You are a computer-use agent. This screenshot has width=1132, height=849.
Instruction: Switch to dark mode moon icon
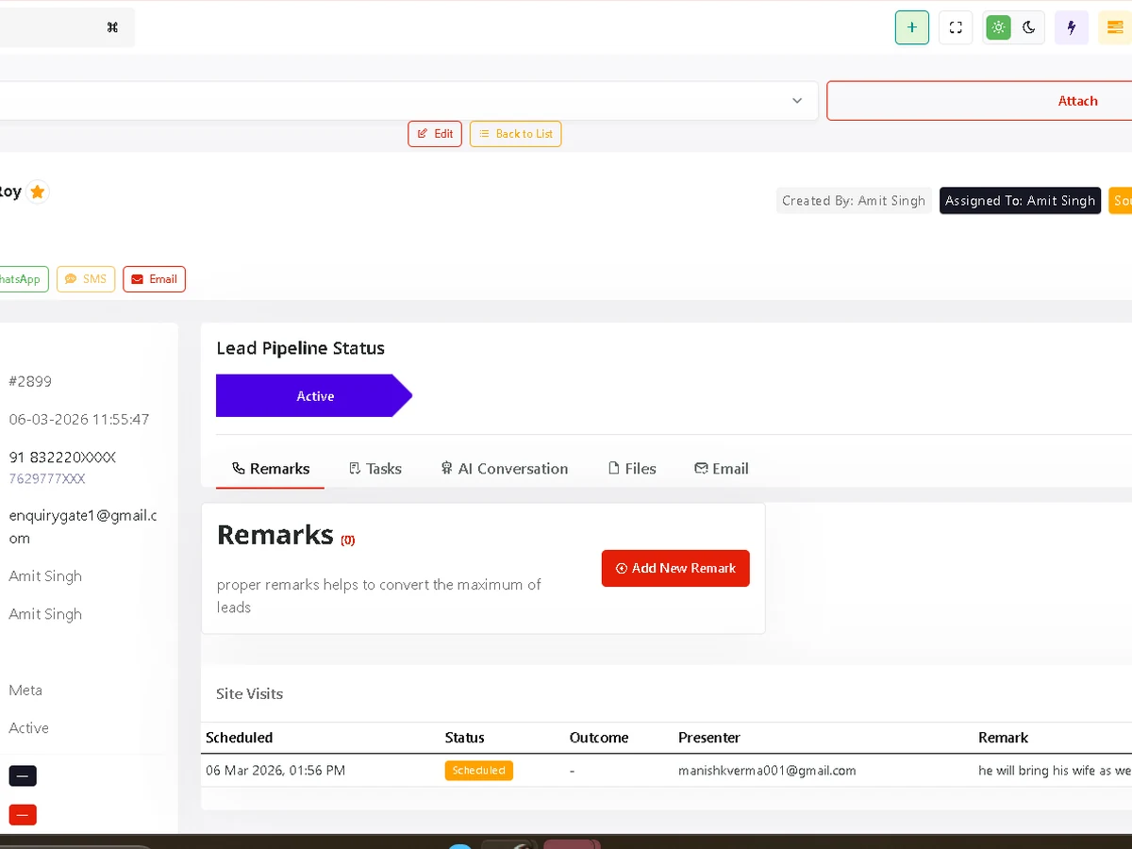[1029, 27]
